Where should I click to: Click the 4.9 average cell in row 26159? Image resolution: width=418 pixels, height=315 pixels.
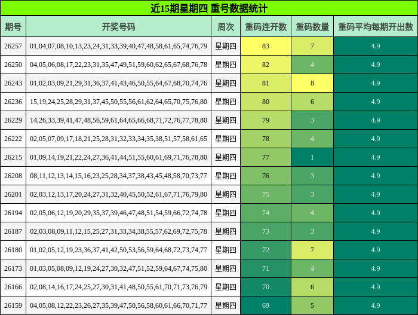coord(376,305)
